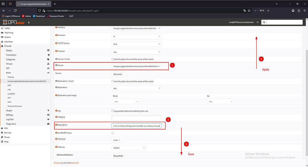Click the Description text field
This screenshot has height=167, width=308.
pos(136,126)
